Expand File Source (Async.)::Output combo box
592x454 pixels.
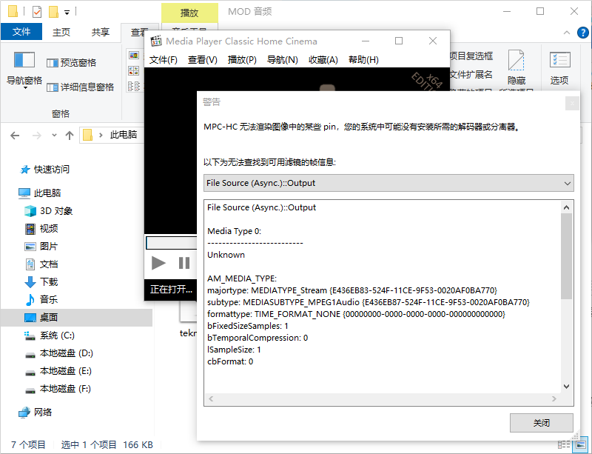tap(388, 183)
